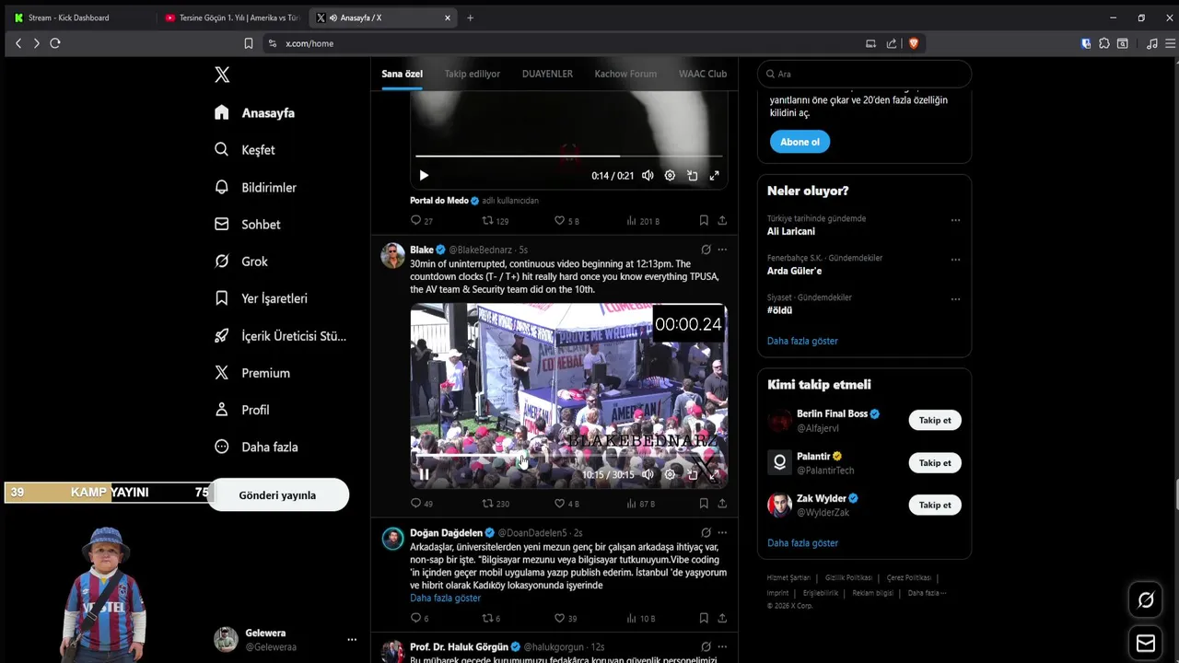The width and height of the screenshot is (1179, 663).
Task: Seek Blake's video progress bar
Action: [x=568, y=455]
